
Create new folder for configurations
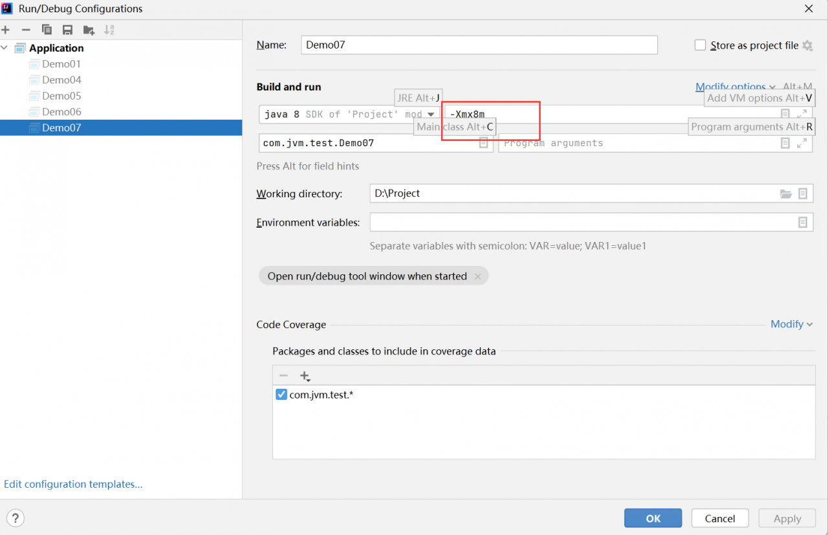(x=89, y=30)
